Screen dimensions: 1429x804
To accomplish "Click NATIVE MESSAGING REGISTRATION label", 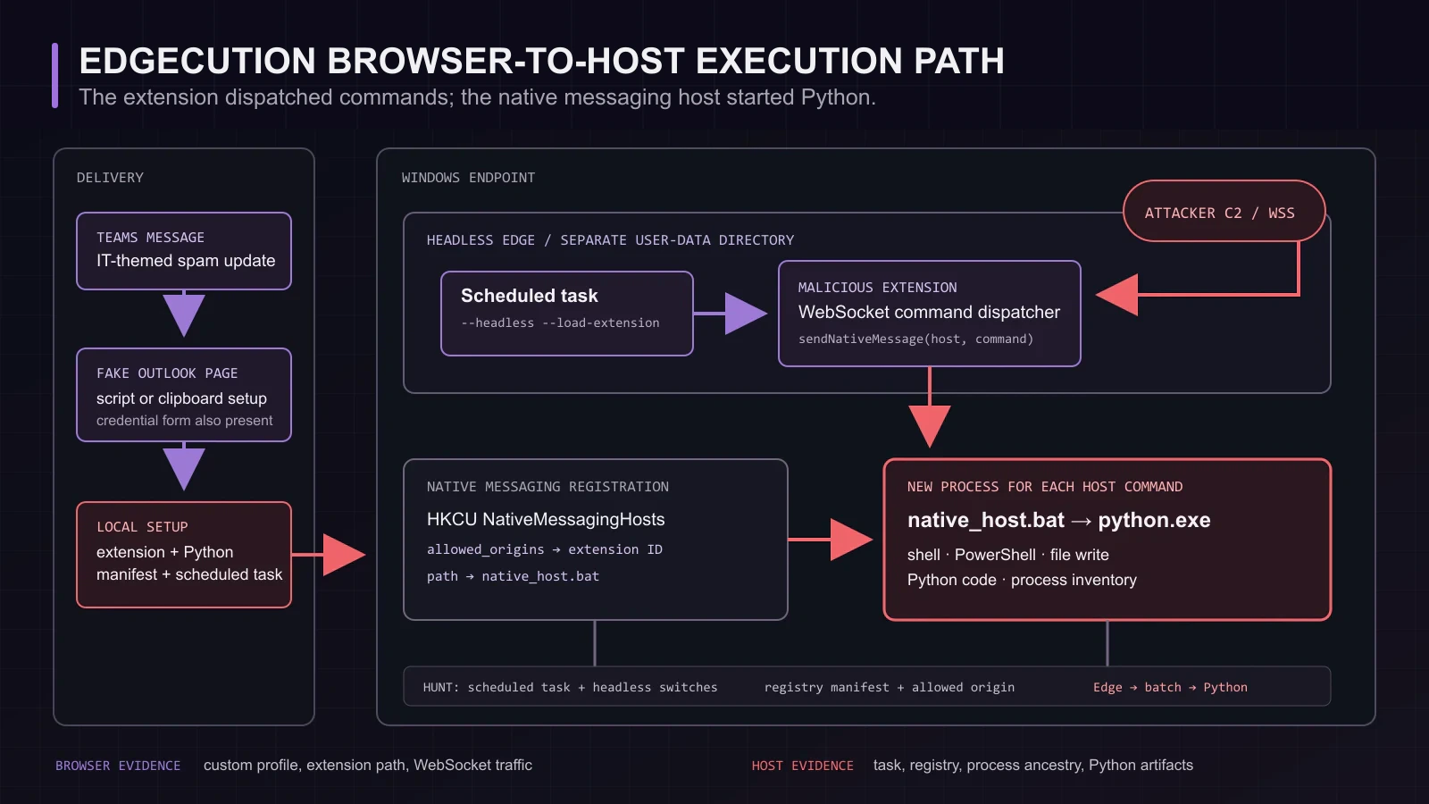I will pyautogui.click(x=547, y=487).
